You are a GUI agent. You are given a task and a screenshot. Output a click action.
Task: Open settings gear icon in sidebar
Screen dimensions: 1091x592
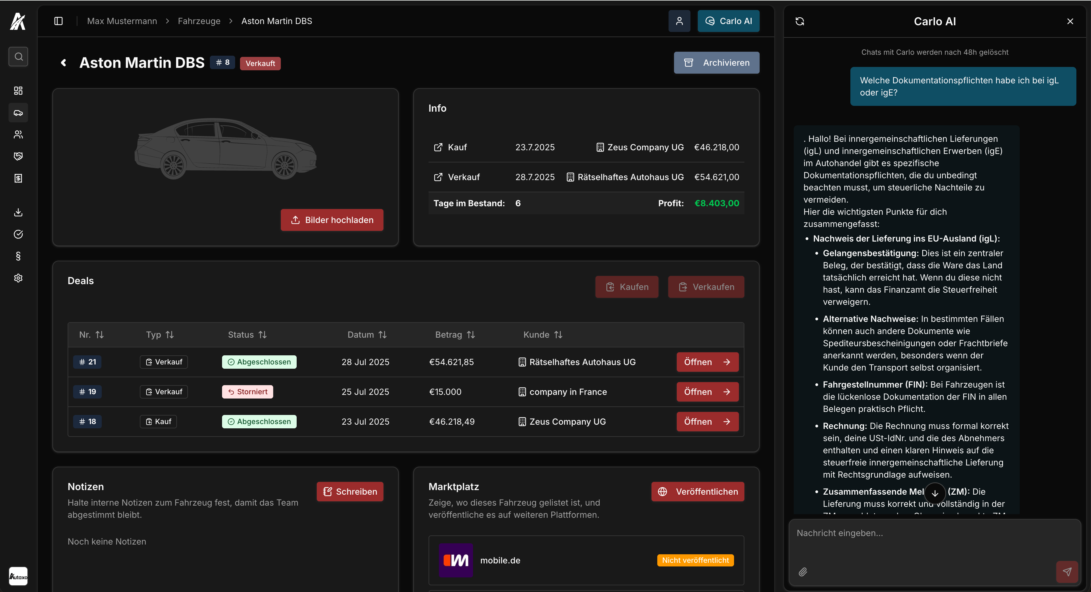click(x=18, y=278)
